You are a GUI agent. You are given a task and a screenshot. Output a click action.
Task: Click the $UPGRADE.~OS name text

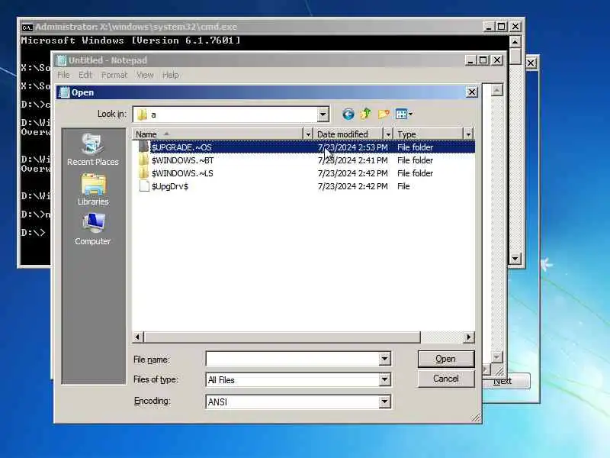181,147
